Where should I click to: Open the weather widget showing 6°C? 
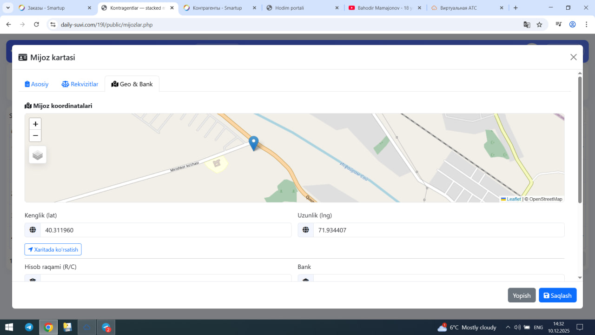coord(467,327)
